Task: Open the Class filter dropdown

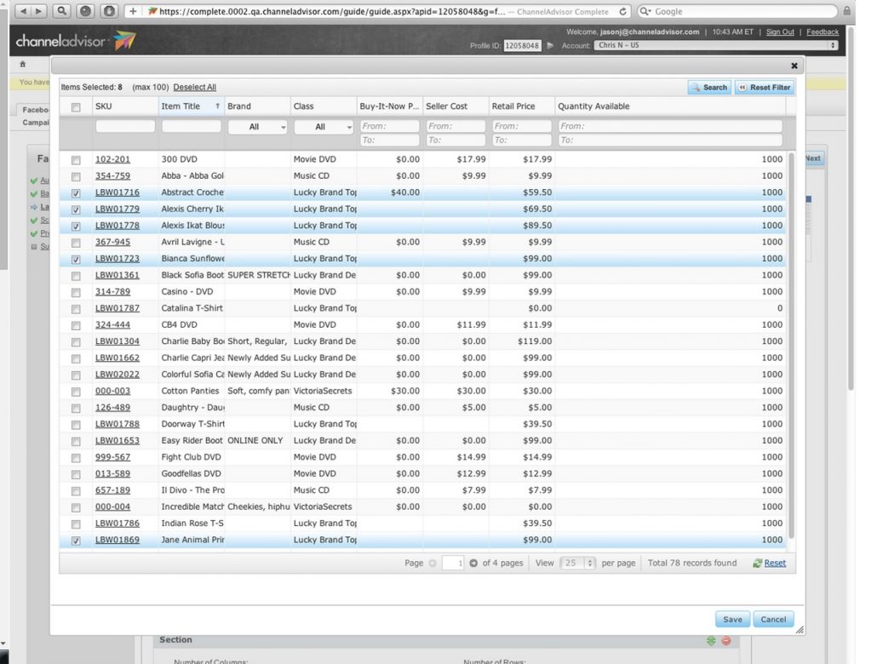Action: point(324,127)
